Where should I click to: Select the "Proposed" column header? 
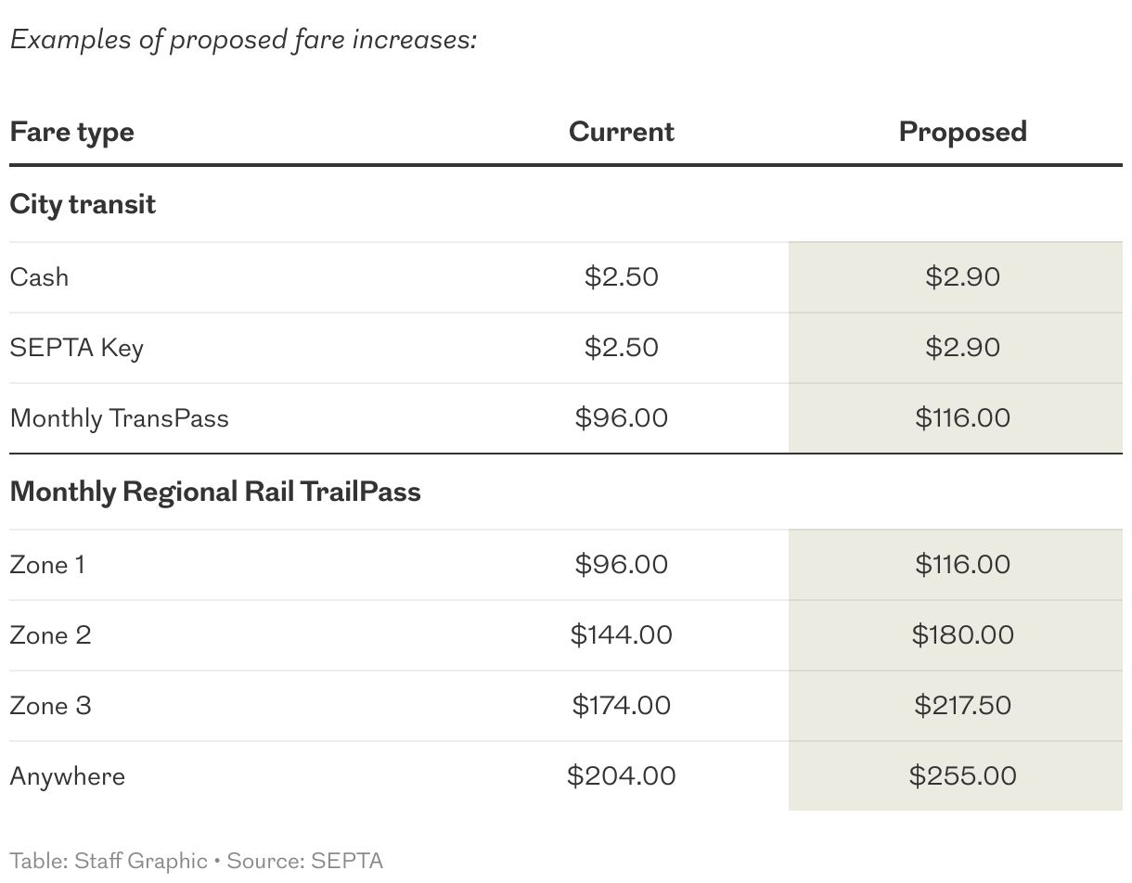[x=962, y=132]
